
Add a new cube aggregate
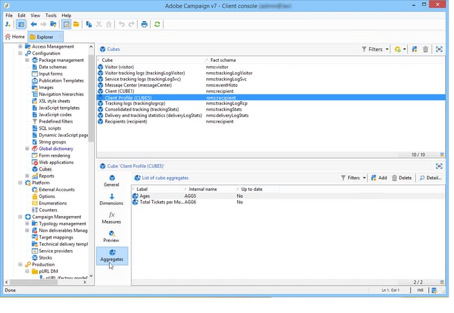coord(379,178)
